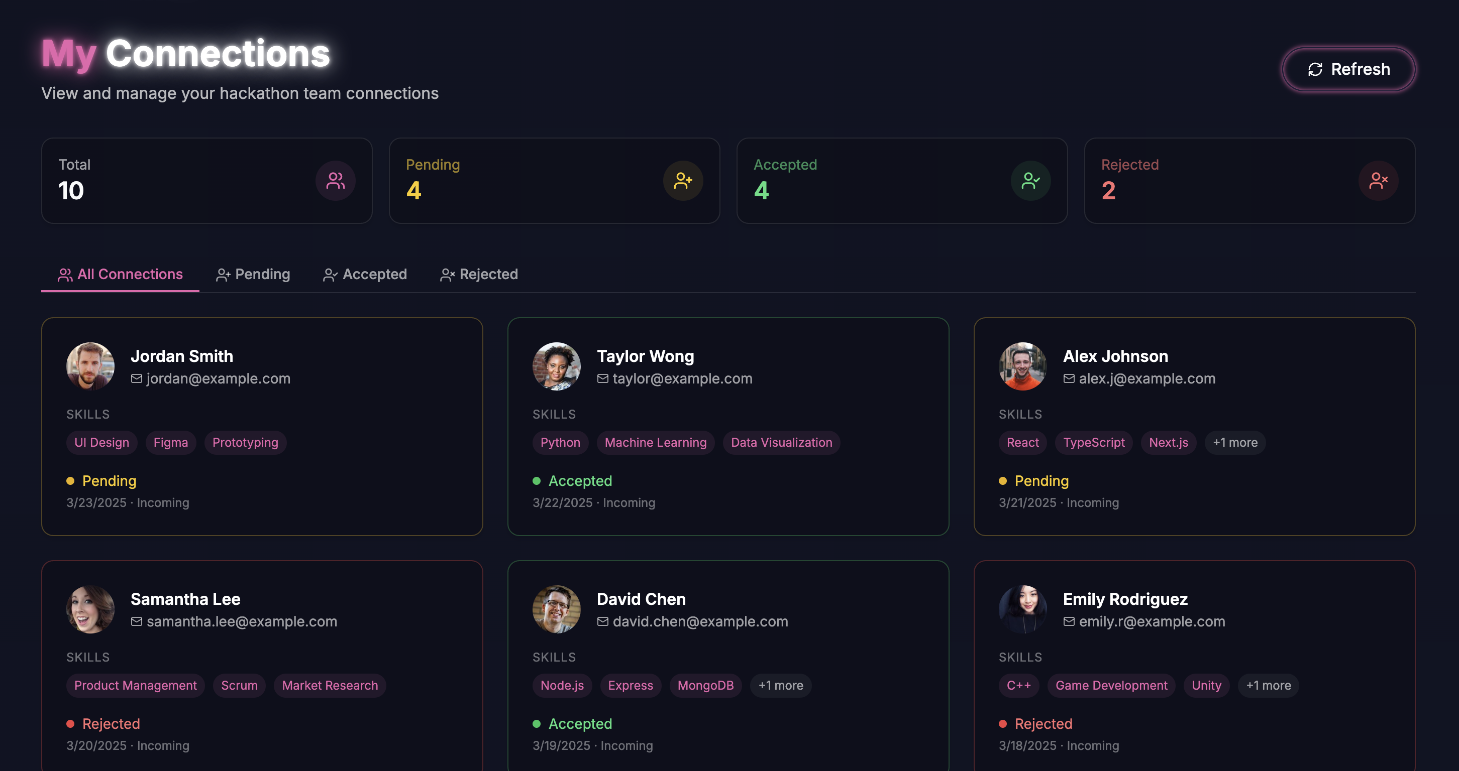Show Emily Rodriguez's +1 more skills
Screen dimensions: 1459x771
coord(1268,686)
